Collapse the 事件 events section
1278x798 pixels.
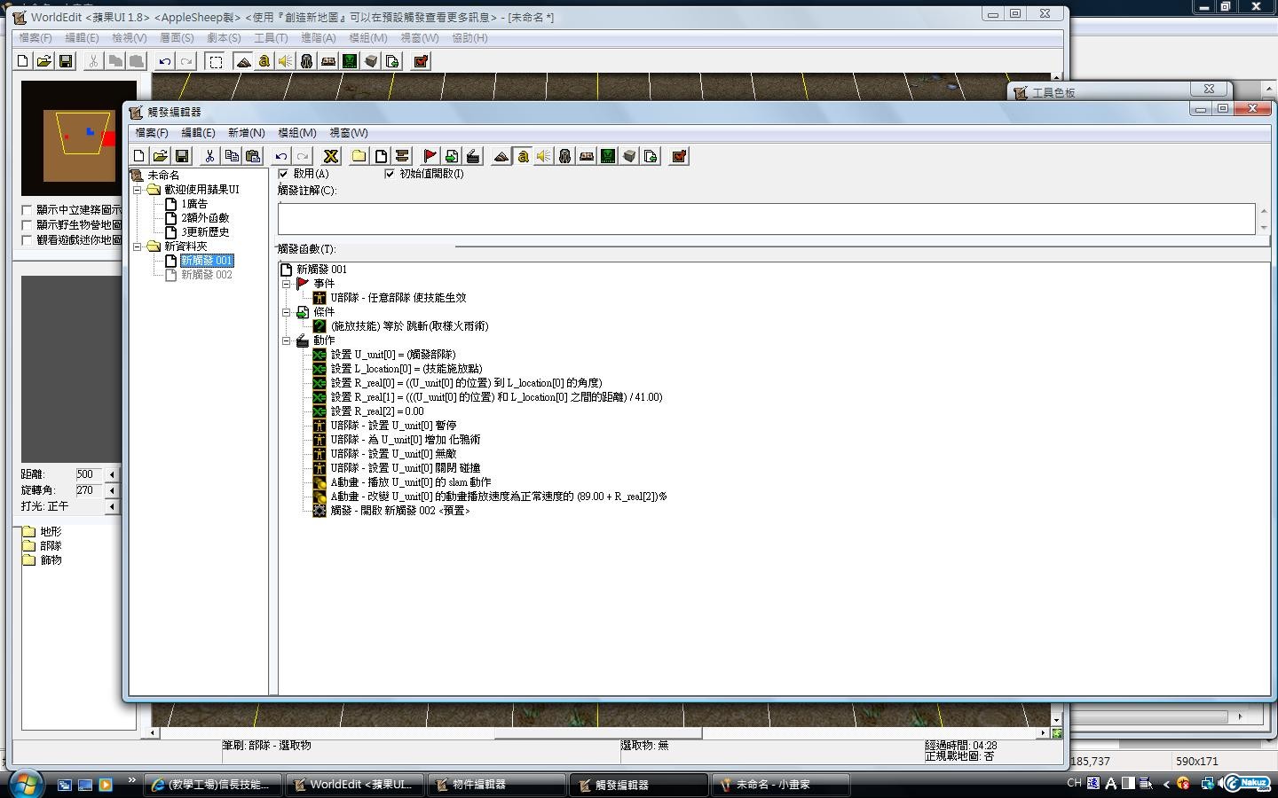286,284
